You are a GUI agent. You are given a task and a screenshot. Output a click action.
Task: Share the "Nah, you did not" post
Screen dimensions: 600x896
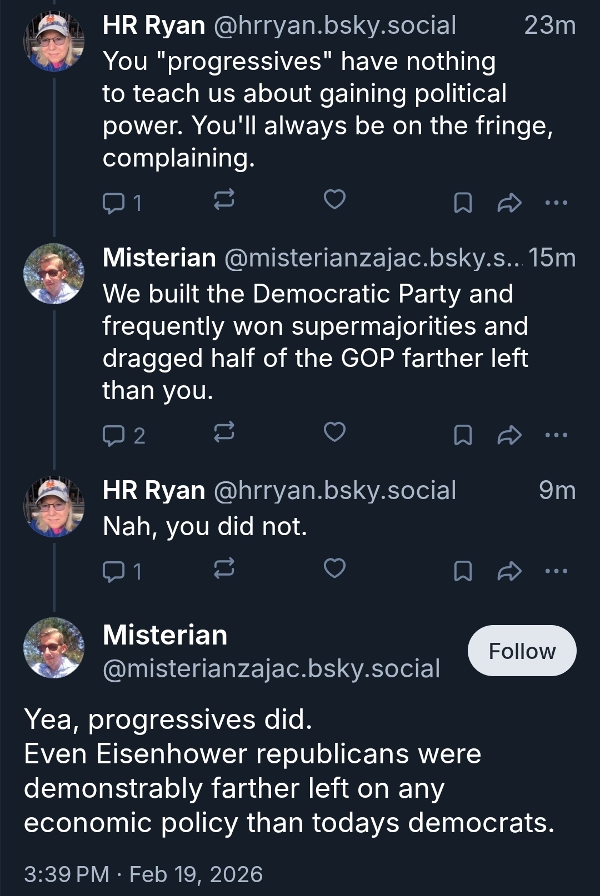[509, 571]
